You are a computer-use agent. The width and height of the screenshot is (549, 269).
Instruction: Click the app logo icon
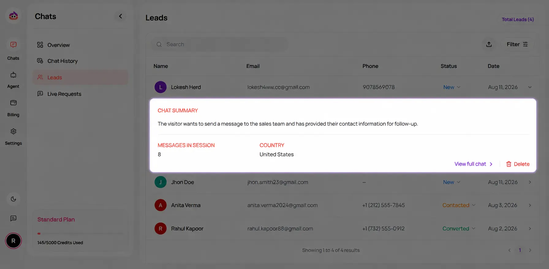click(x=13, y=16)
